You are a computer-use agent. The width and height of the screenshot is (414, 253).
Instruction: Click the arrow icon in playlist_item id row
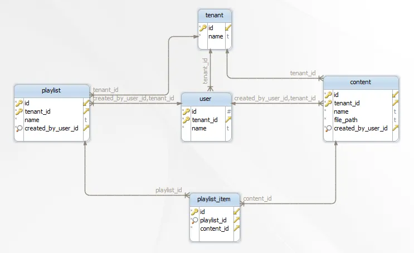click(237, 211)
